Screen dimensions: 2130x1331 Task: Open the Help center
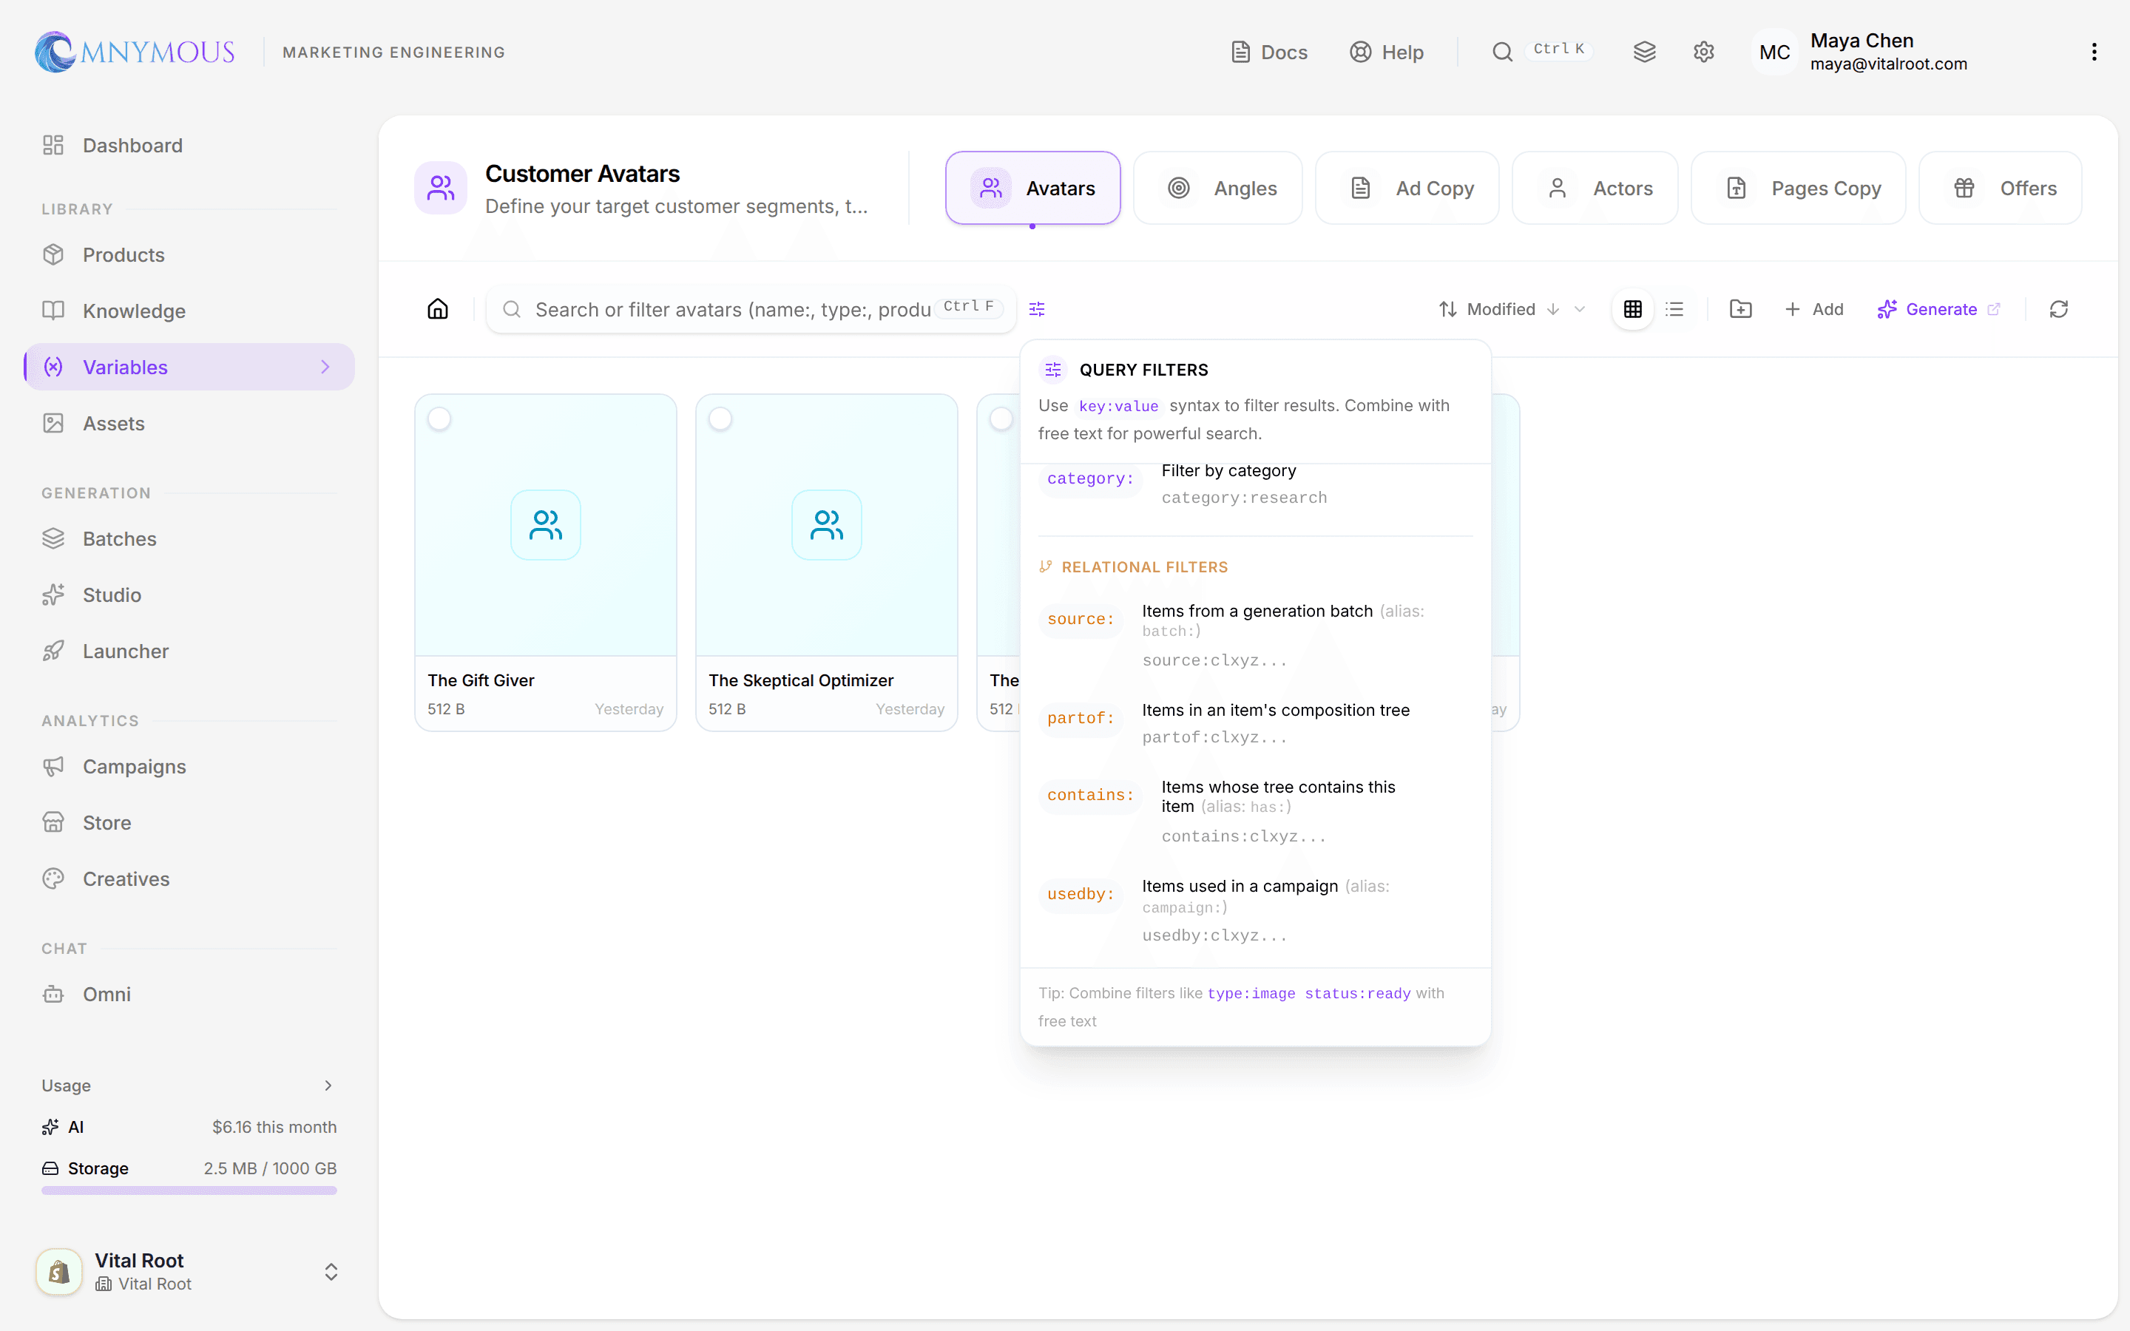click(1386, 52)
